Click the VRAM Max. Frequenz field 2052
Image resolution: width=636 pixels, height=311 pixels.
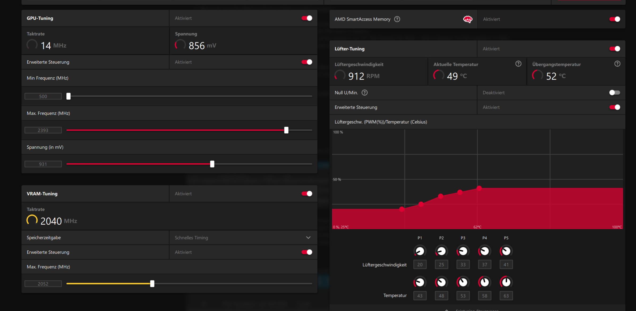pos(43,284)
